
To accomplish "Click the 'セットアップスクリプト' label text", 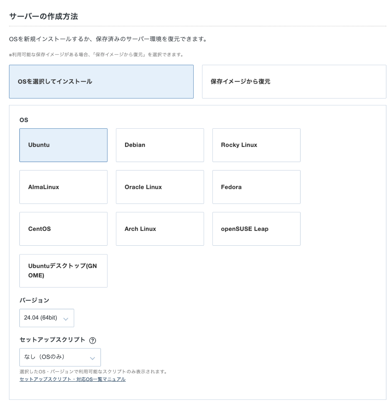I will [x=52, y=340].
